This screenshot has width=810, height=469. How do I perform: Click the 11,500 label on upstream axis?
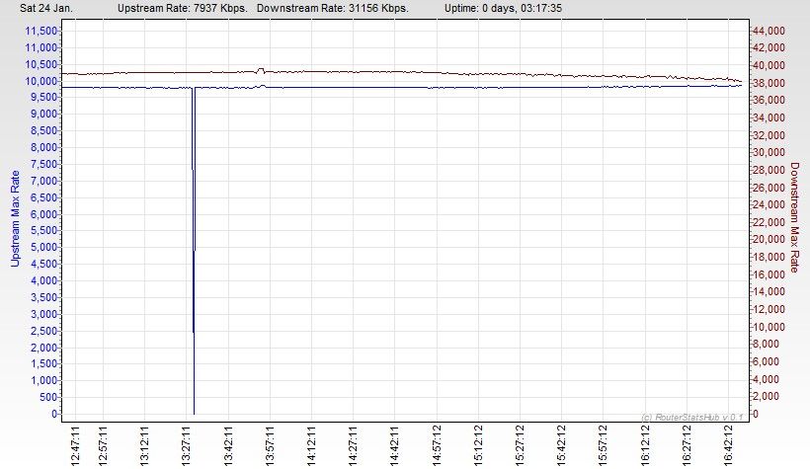pos(40,31)
